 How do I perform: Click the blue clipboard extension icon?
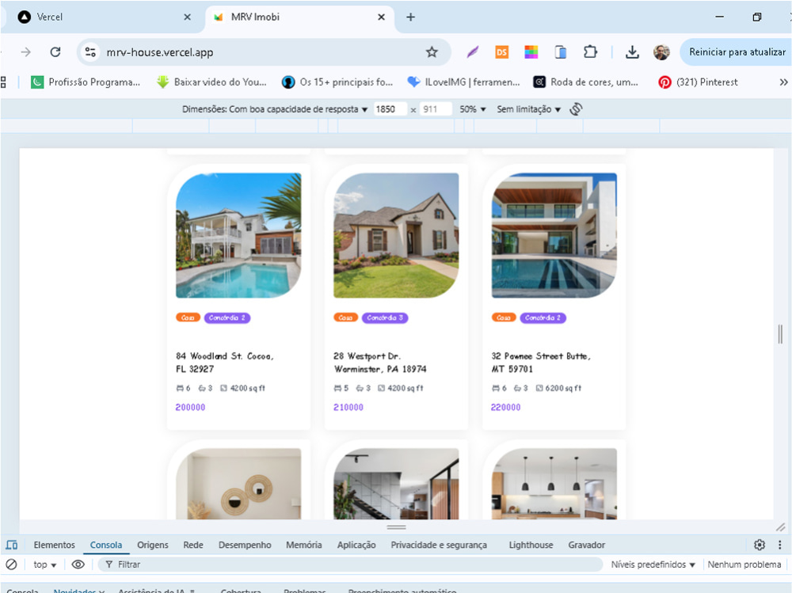click(x=560, y=52)
